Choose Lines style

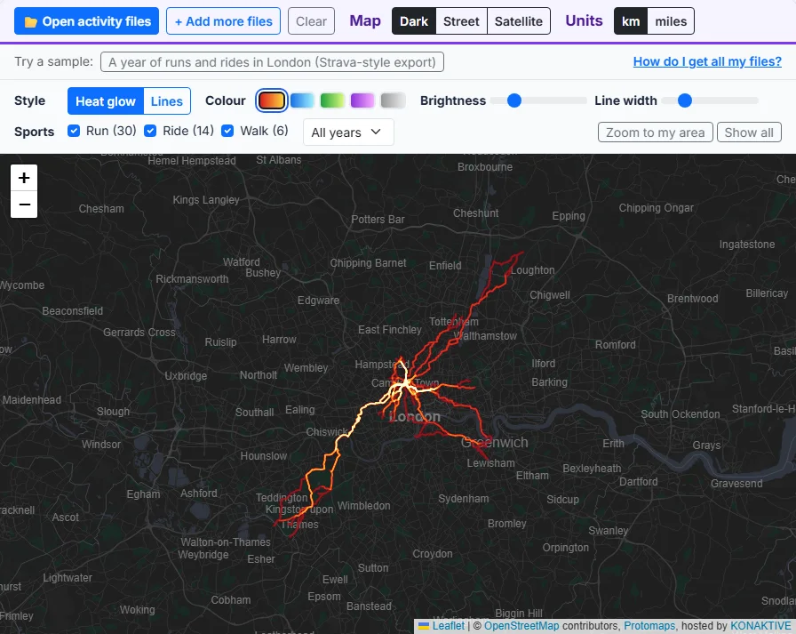coord(166,101)
